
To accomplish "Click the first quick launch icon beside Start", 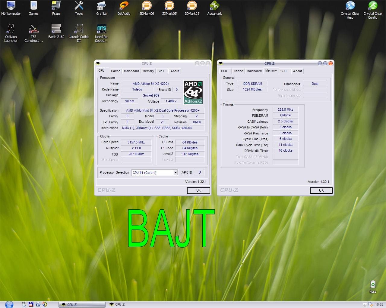I will [x=24, y=304].
